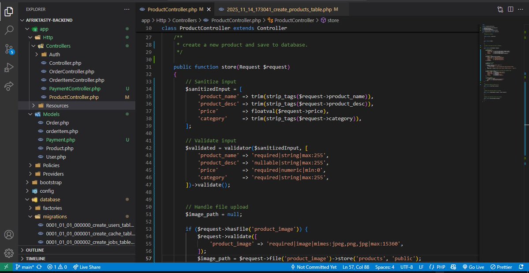Screen dimensions: 529x273
Task: Click Not Committed Yet blame status
Action: click(313, 267)
